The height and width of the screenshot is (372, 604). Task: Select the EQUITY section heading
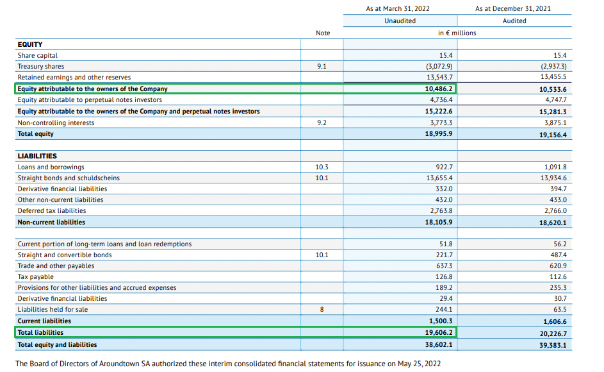(x=30, y=45)
